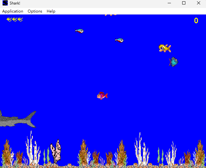This screenshot has width=206, height=168.
Task: Close the Shark! game window
Action: (x=199, y=3)
